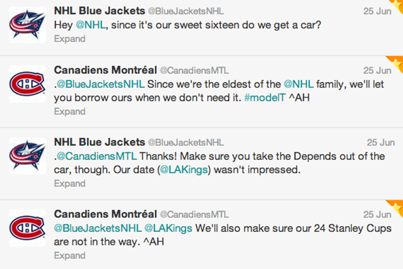
Task: Click the star corner on the sweet sixteen tweet
Action: [398, 3]
